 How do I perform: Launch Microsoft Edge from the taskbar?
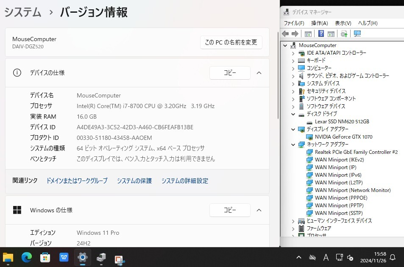(x=27, y=257)
